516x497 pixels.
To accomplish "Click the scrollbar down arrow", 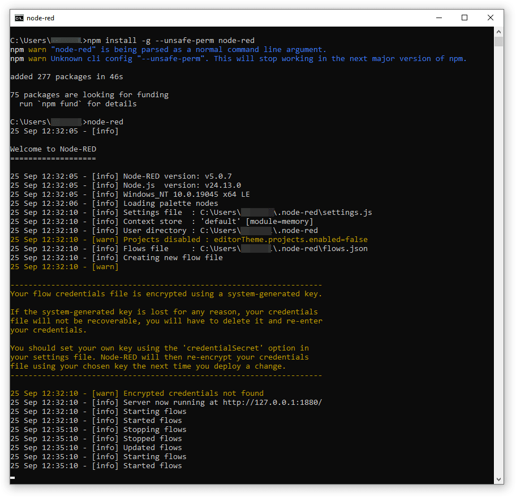I will point(498,479).
